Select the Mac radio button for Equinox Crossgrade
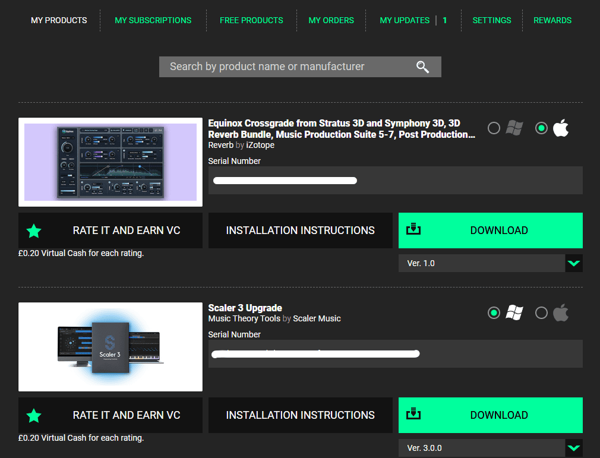Image resolution: width=600 pixels, height=458 pixels. pyautogui.click(x=541, y=128)
